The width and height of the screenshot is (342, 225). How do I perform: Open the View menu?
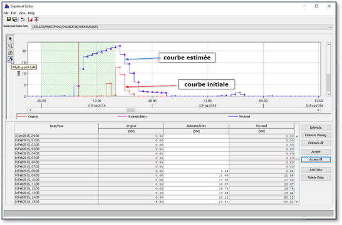(x=22, y=13)
